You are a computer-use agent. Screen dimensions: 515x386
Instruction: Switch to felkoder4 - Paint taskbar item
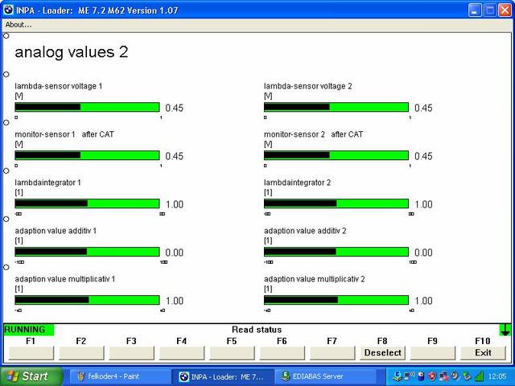point(119,376)
